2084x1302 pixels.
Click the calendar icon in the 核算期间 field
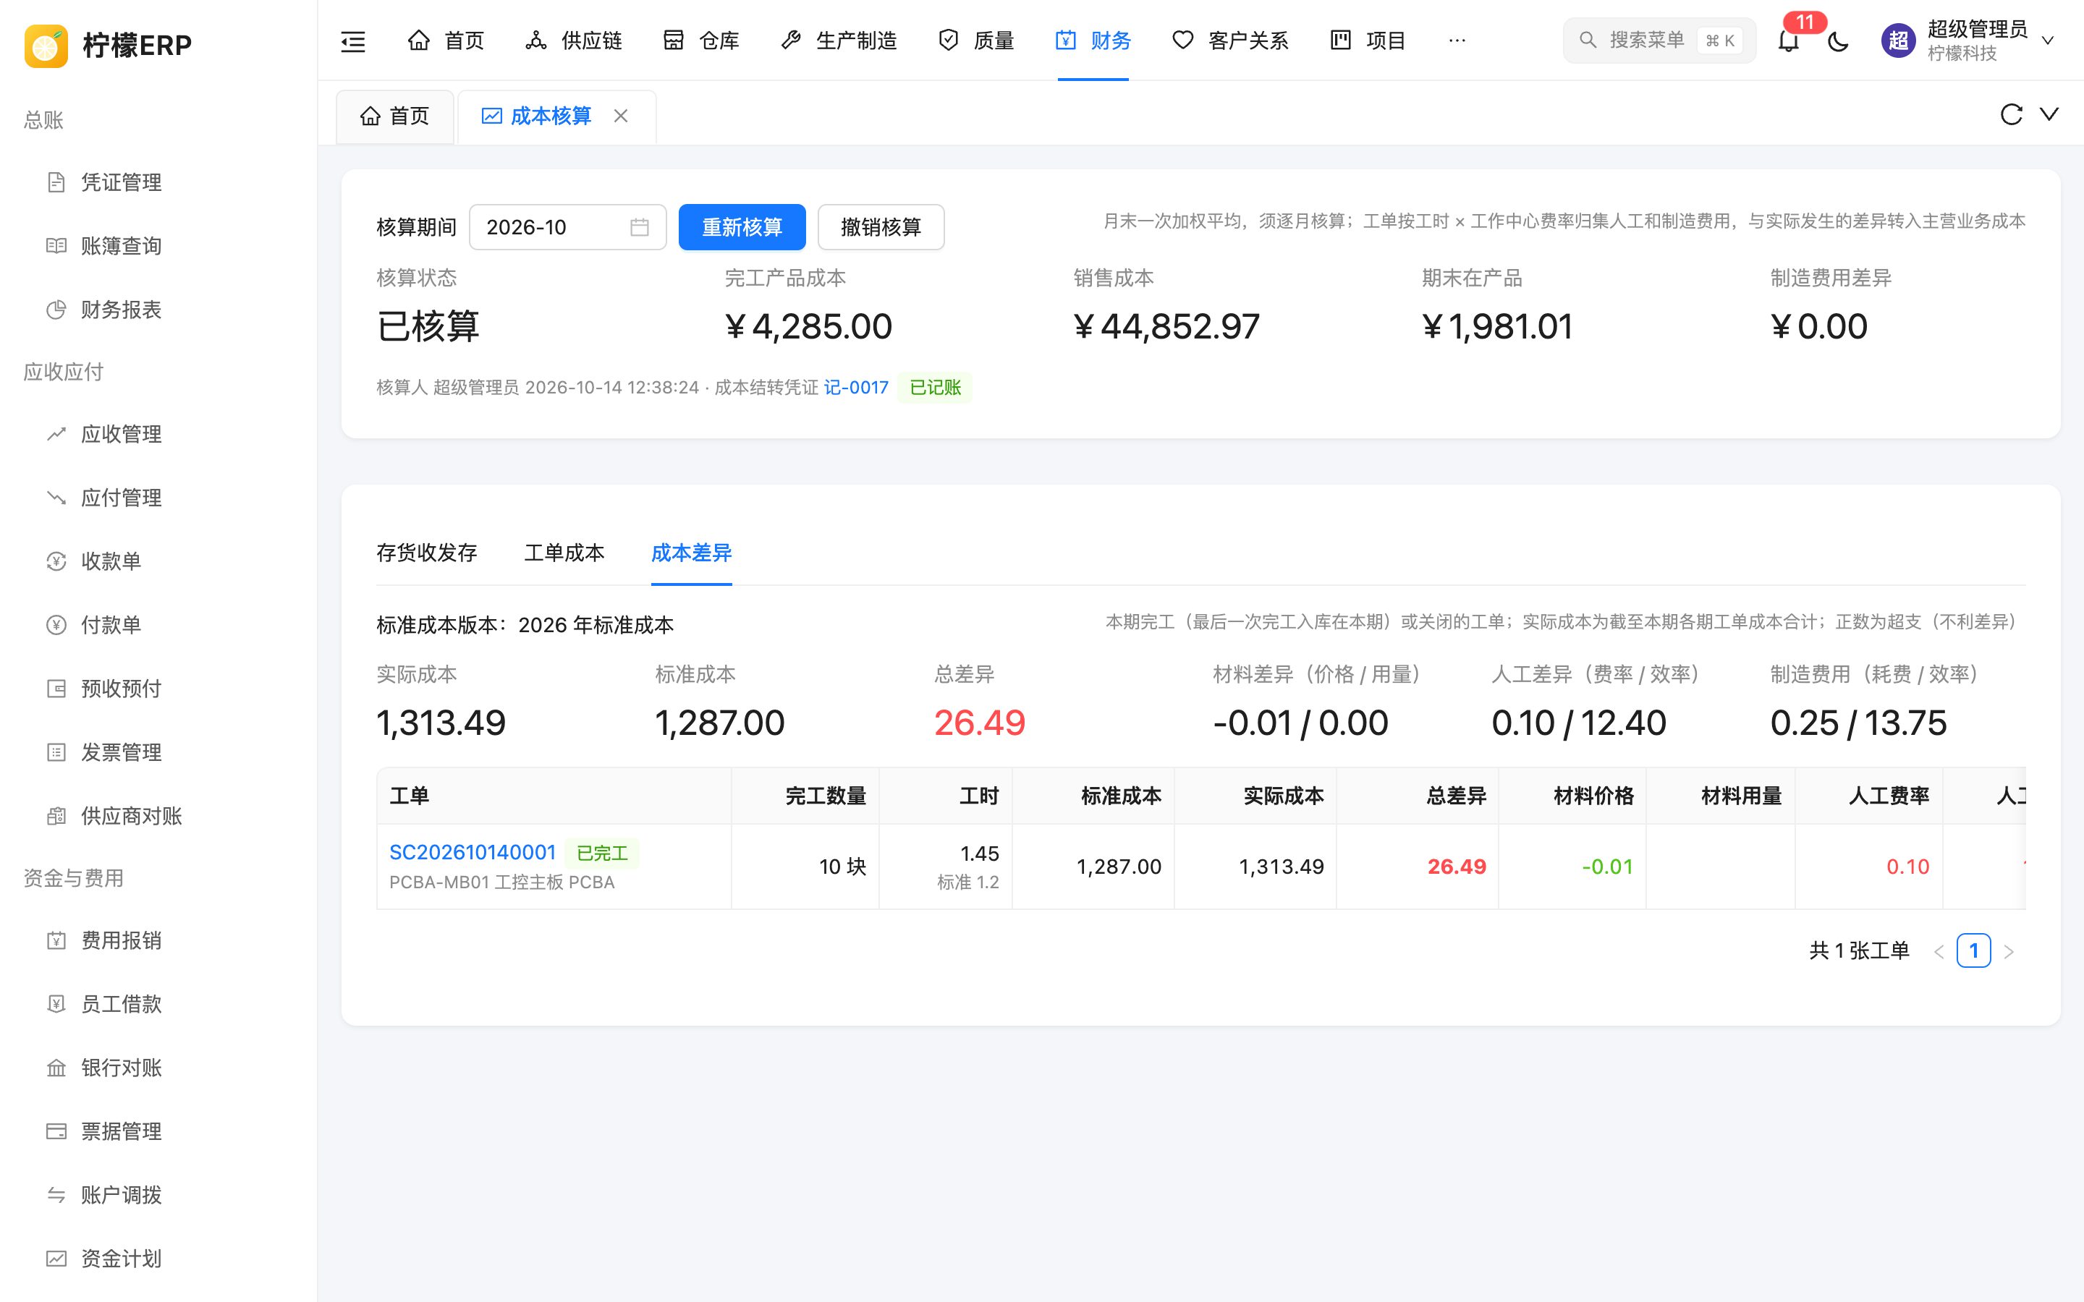tap(639, 227)
